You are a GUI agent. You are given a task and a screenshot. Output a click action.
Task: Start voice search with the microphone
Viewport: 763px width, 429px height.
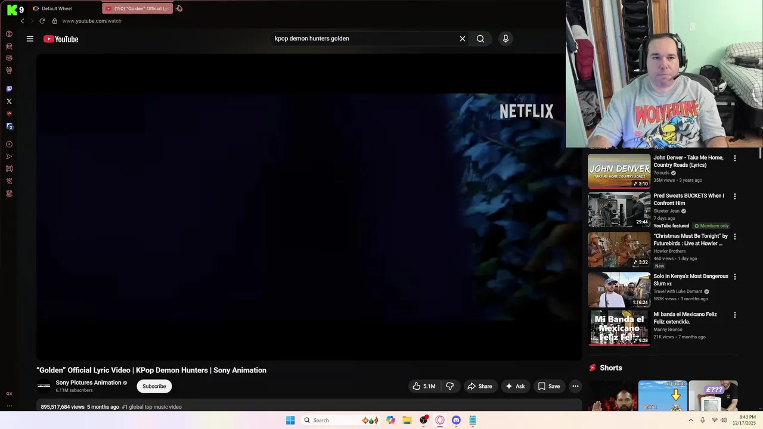(505, 39)
